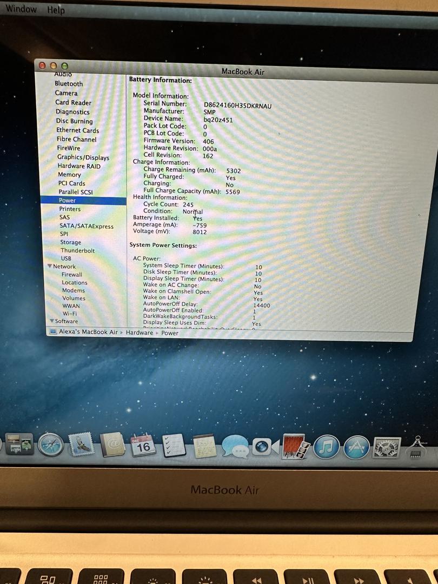Show USB device information
The image size is (438, 584).
coord(66,258)
